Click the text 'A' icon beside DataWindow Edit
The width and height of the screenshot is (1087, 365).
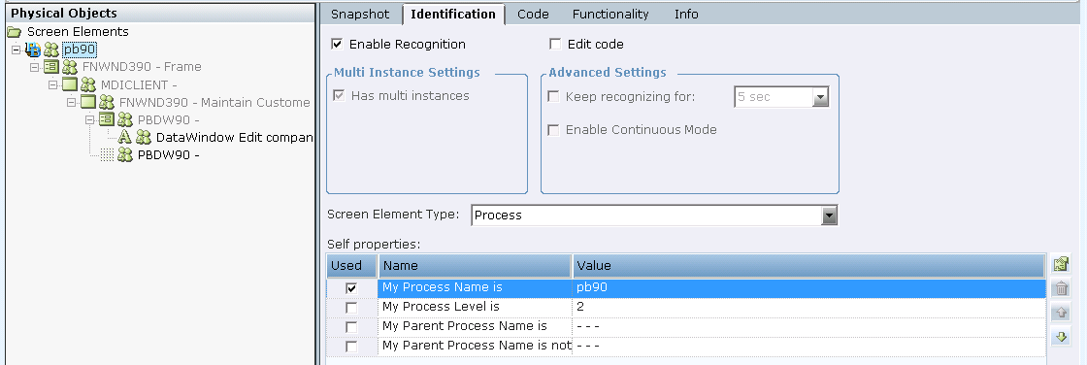pyautogui.click(x=125, y=138)
